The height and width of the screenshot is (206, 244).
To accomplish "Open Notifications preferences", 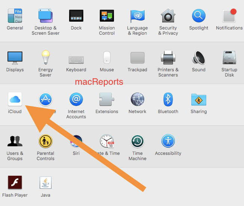I will click(229, 16).
